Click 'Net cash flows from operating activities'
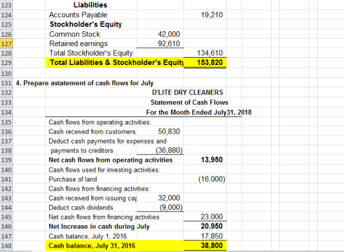344x252 pixels. (111, 160)
